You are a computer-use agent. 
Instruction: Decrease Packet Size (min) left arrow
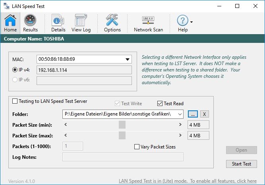point(66,125)
